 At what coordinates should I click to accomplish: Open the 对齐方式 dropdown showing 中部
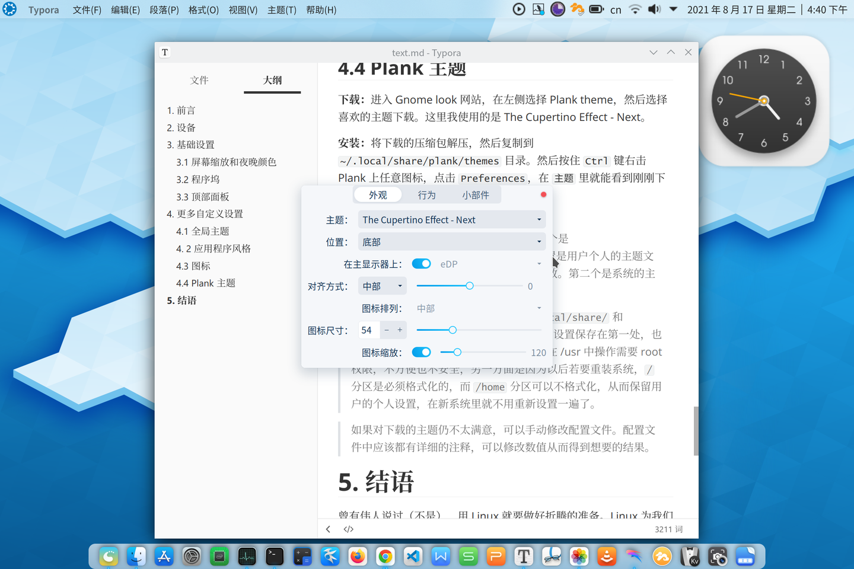tap(383, 286)
